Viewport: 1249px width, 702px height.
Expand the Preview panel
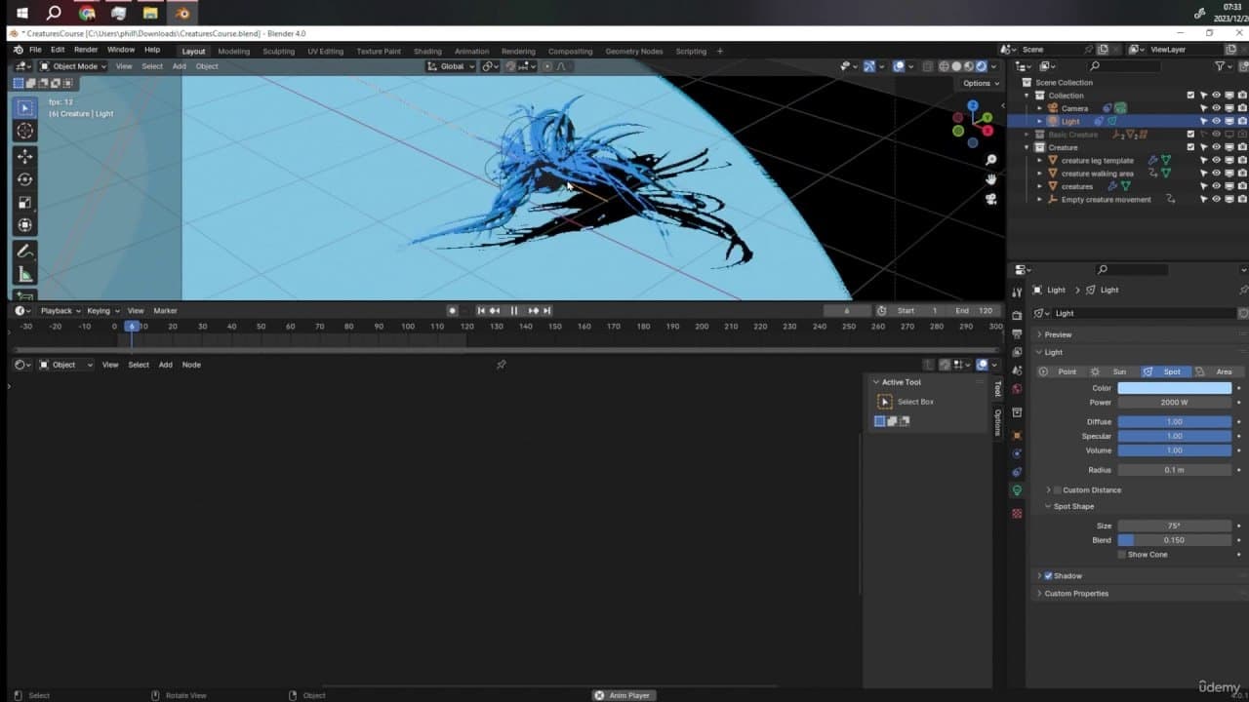coord(1058,334)
